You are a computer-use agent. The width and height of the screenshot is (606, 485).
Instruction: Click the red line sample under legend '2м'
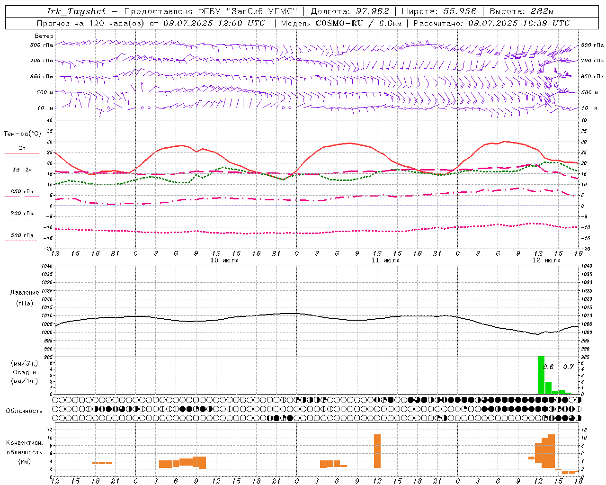(22, 153)
